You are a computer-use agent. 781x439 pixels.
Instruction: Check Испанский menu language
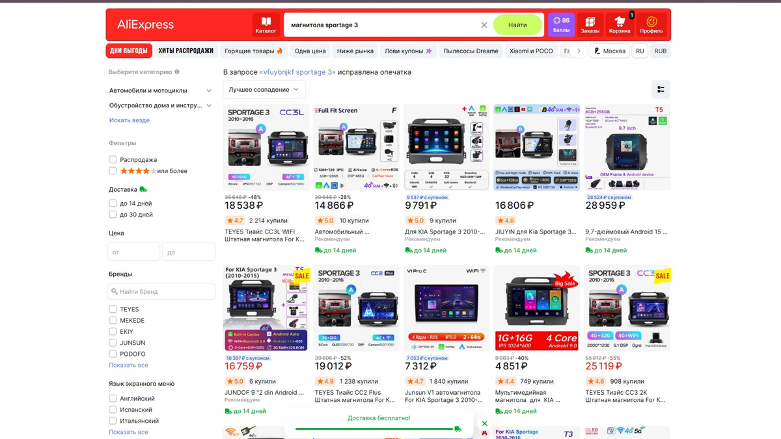coord(113,410)
